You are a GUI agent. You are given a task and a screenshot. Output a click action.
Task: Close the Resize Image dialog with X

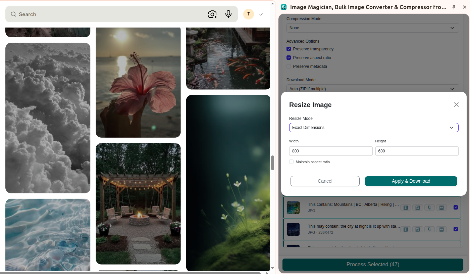pyautogui.click(x=456, y=105)
